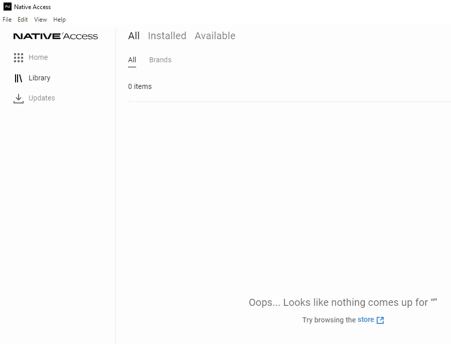
Task: Switch to the Brands sub-tab
Action: (x=160, y=60)
